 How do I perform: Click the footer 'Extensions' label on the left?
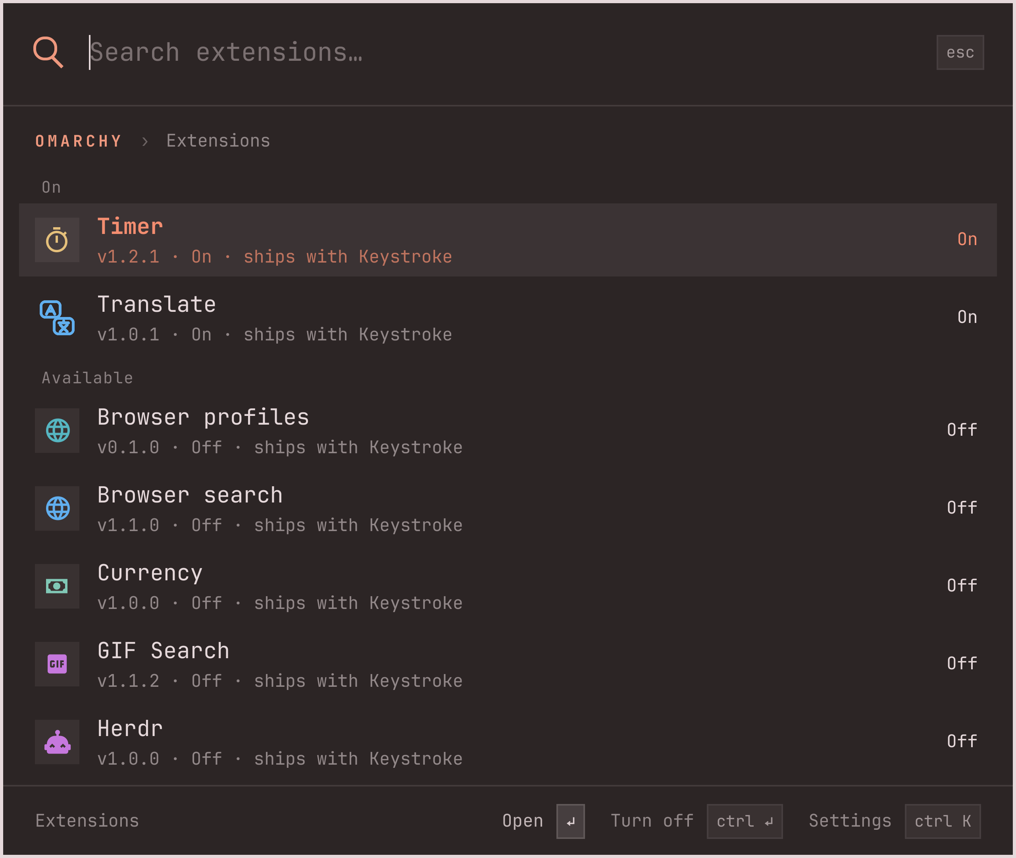click(x=87, y=821)
